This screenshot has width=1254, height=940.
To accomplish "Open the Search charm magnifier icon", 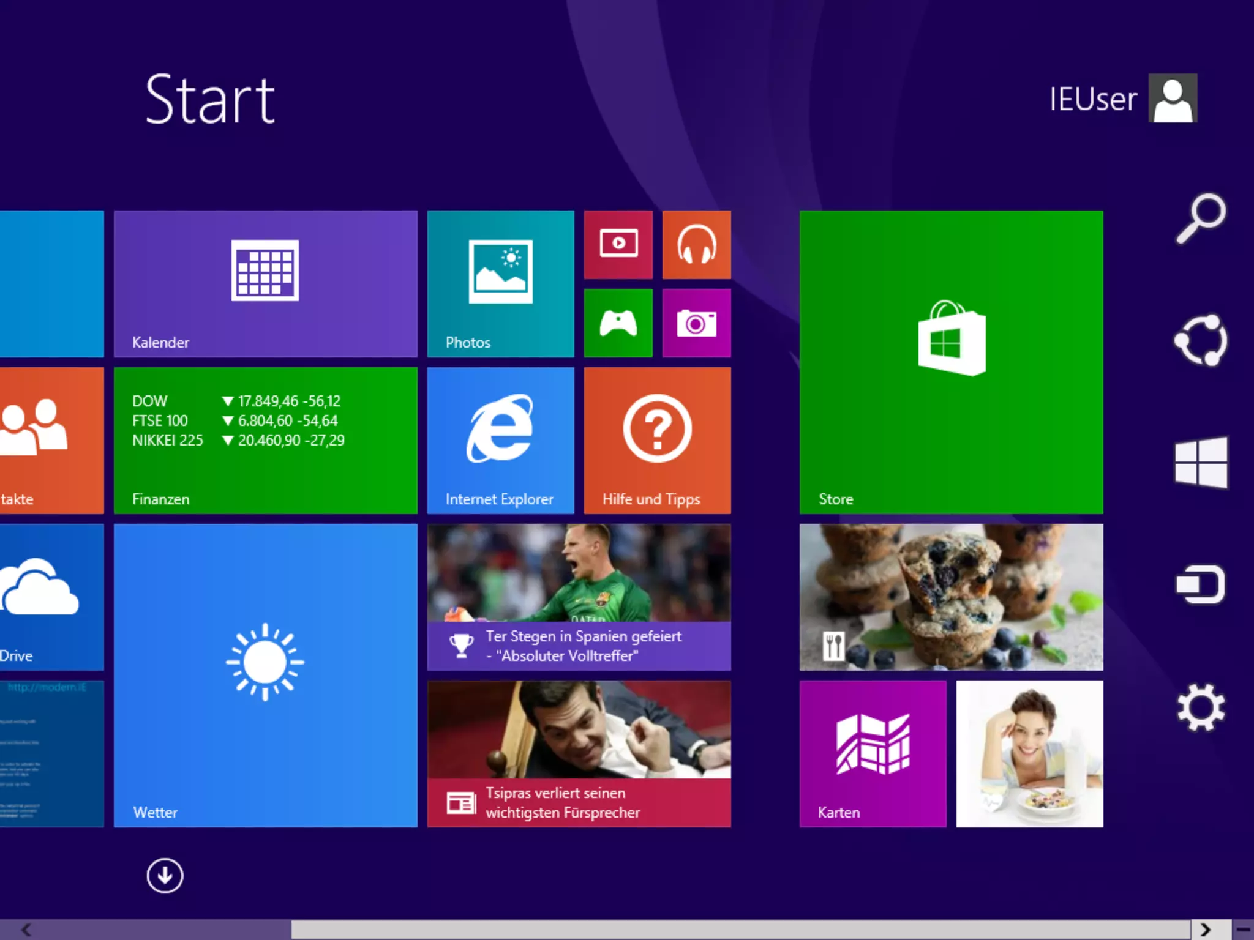I will (x=1201, y=218).
